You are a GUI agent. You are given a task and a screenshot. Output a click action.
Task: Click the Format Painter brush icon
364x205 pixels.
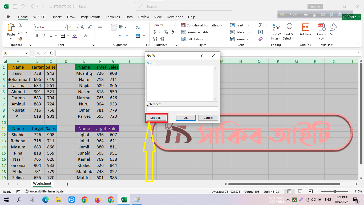tap(20, 39)
